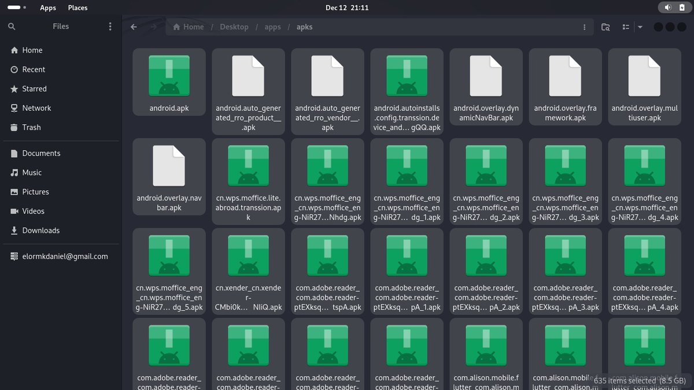The height and width of the screenshot is (390, 694).
Task: Click apks in the path bar
Action: click(305, 27)
